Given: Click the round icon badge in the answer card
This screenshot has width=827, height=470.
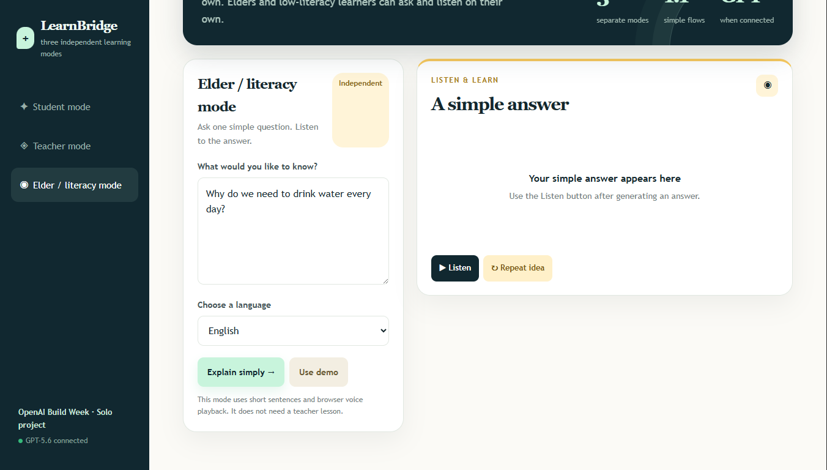Looking at the screenshot, I should (767, 85).
